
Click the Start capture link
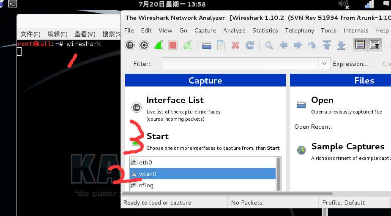[157, 136]
